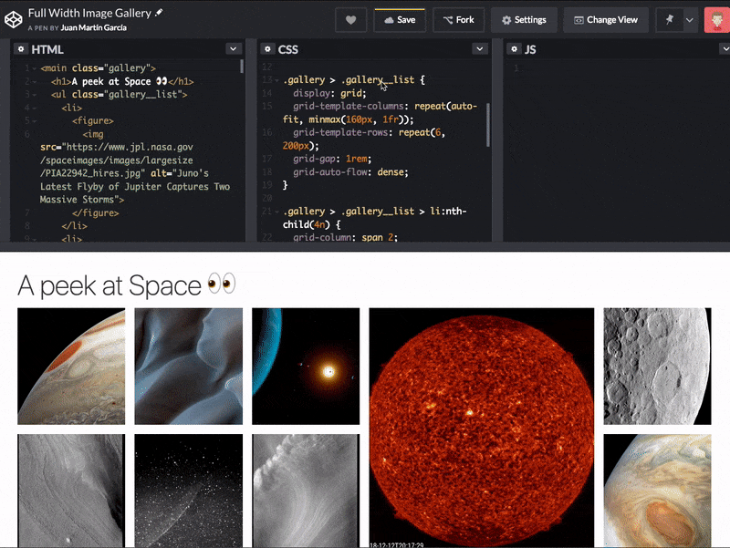
Task: Open the grey cratered surface image
Action: point(657,367)
